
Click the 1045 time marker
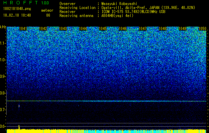point(103,29)
